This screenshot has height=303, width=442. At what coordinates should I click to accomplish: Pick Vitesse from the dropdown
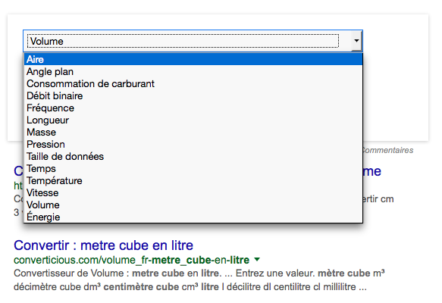(193, 192)
